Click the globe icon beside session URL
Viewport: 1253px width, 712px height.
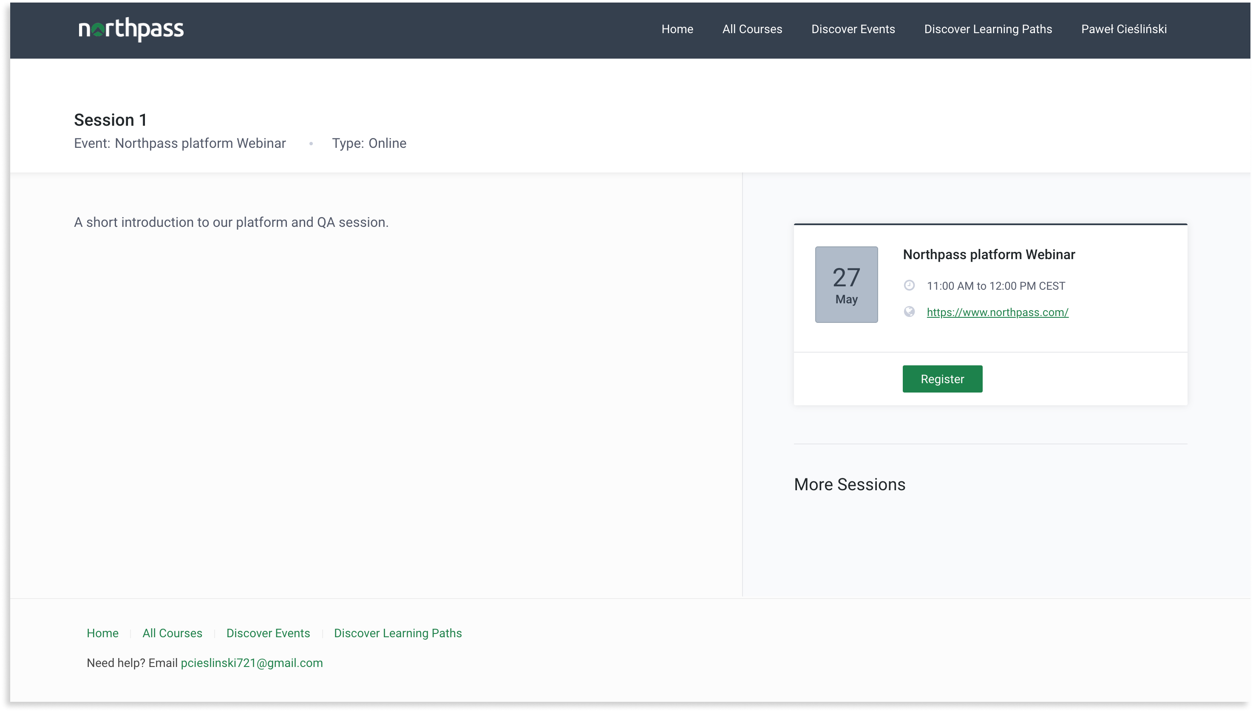click(909, 312)
